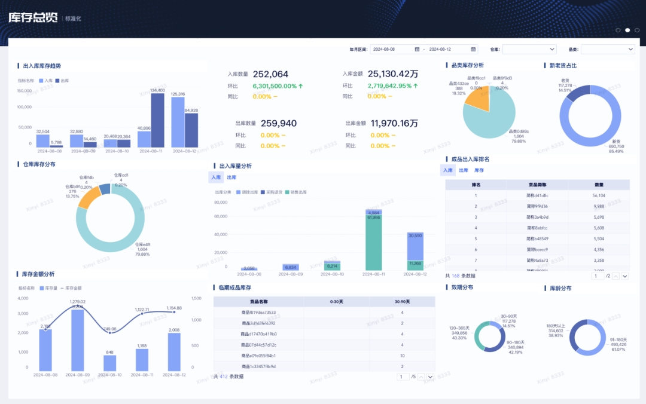
Task: Click the 数量 column header
Action: [x=599, y=185]
